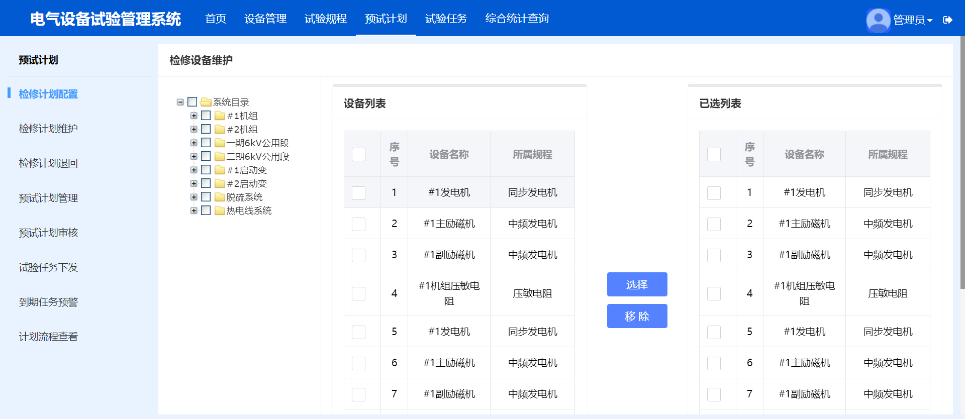Click the 脱硫系统 folder icon
The image size is (965, 419).
pyautogui.click(x=220, y=197)
